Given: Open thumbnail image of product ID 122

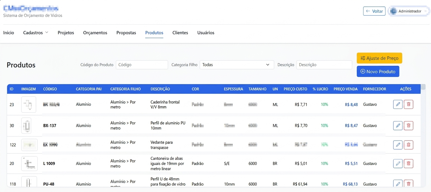Looking at the screenshot, I should [x=29, y=145].
